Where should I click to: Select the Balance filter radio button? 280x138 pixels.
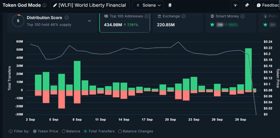click(63, 131)
